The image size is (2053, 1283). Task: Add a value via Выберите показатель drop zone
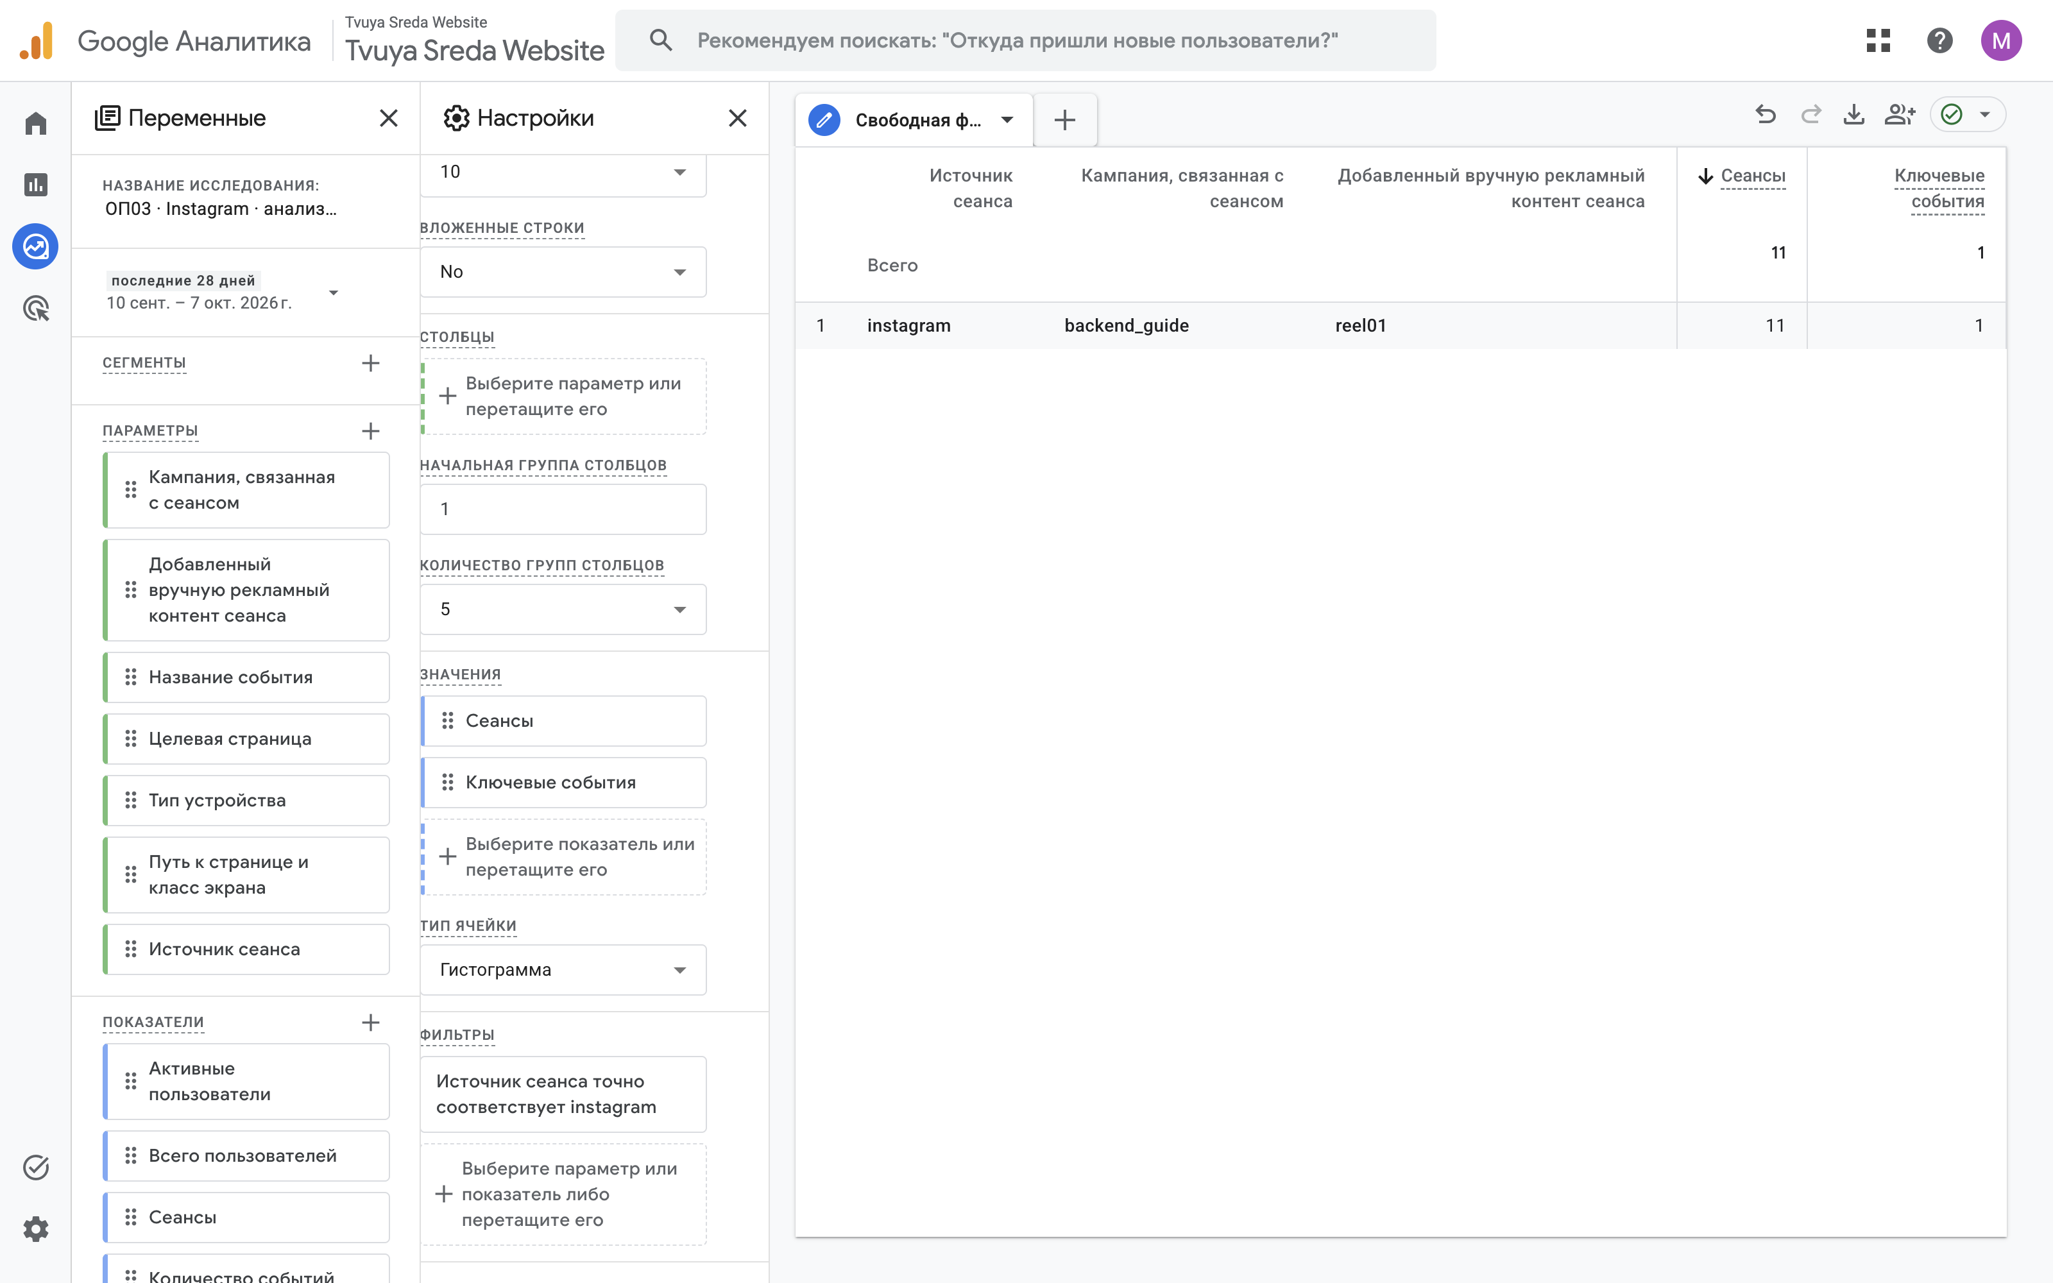click(563, 857)
